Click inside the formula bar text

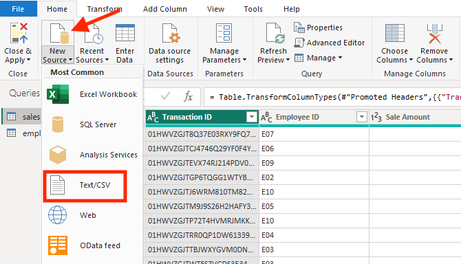pyautogui.click(x=333, y=97)
